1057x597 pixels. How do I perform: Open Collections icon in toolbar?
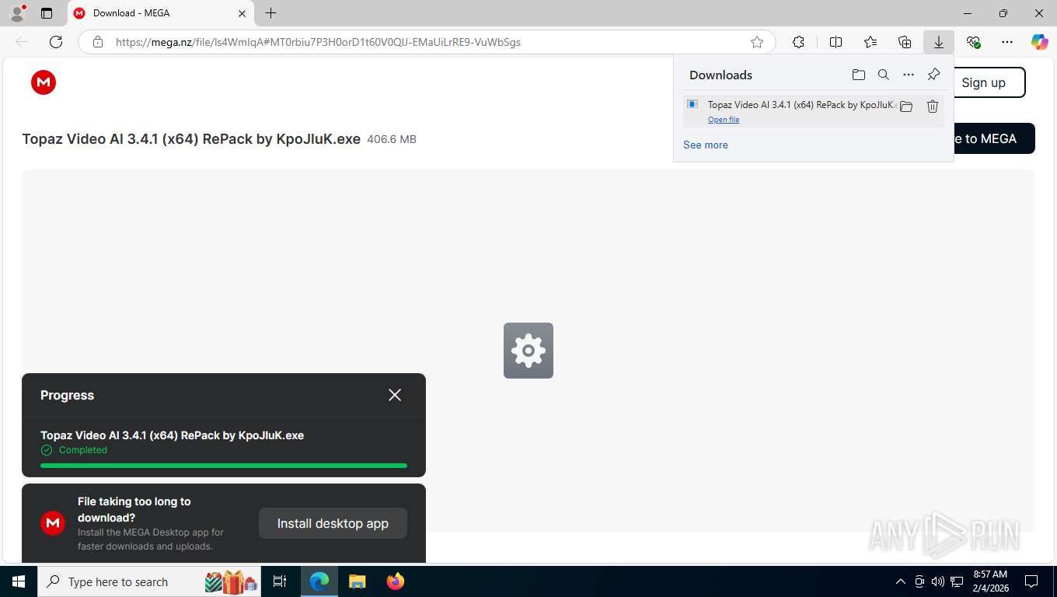pos(905,42)
